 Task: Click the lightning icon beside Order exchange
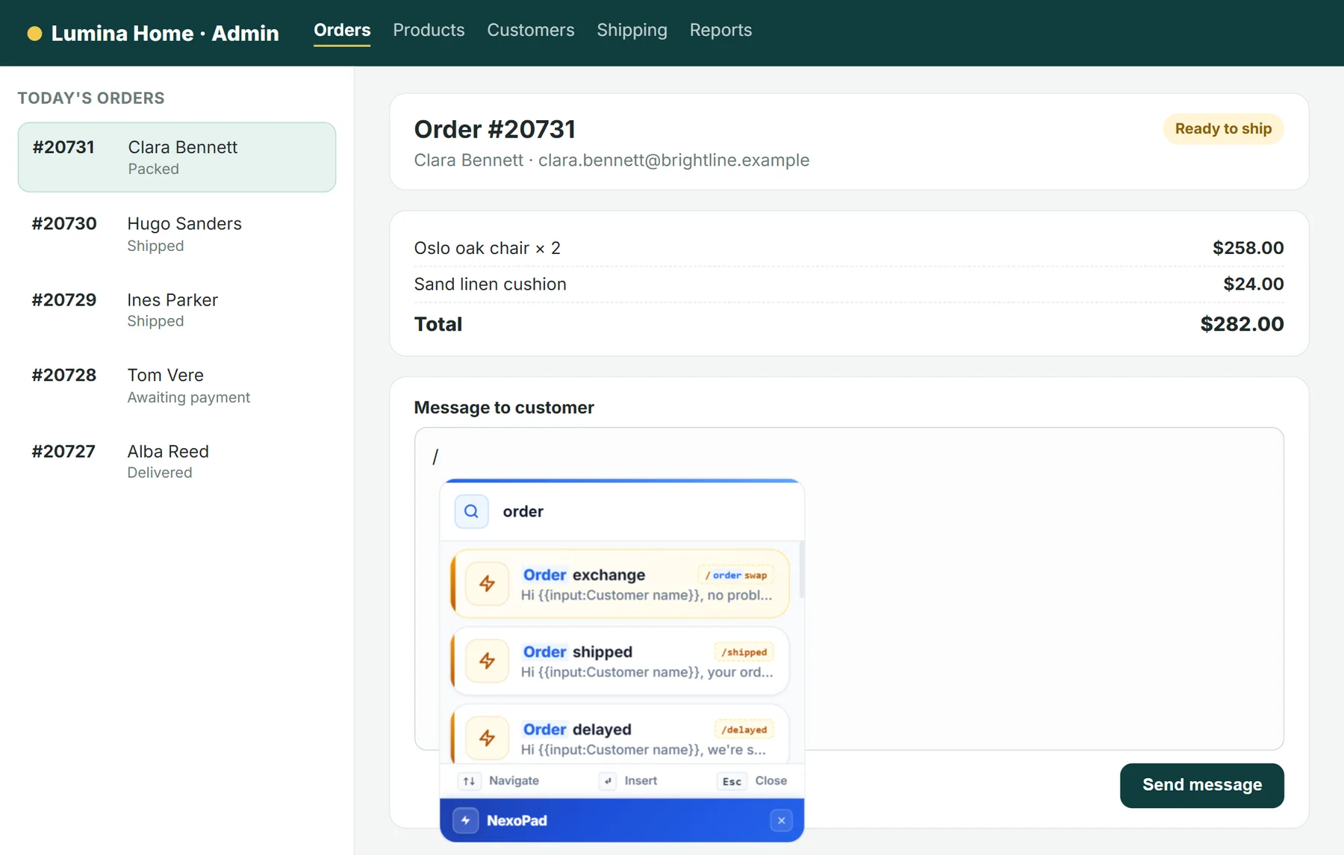[487, 583]
